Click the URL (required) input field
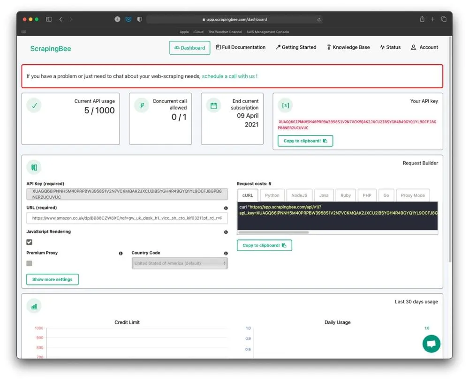The image size is (469, 381). click(127, 218)
